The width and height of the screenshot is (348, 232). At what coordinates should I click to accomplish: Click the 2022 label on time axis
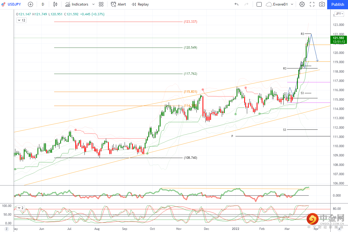click(x=235, y=229)
